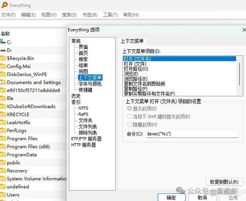Select 首页 in options tree
Screen dimensions: 246x201
coord(83,53)
